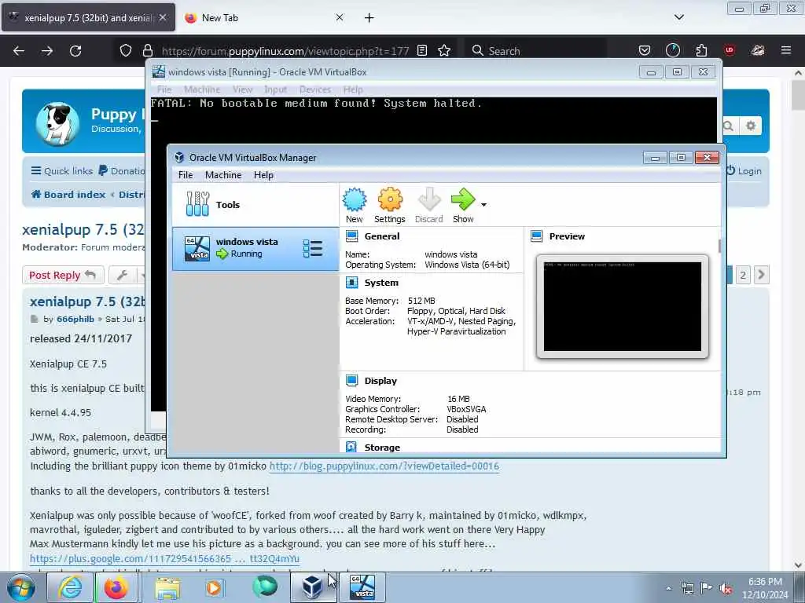Bookmark this page with star icon

pos(444,51)
